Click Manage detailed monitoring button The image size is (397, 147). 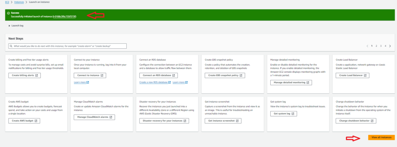click(x=291, y=82)
